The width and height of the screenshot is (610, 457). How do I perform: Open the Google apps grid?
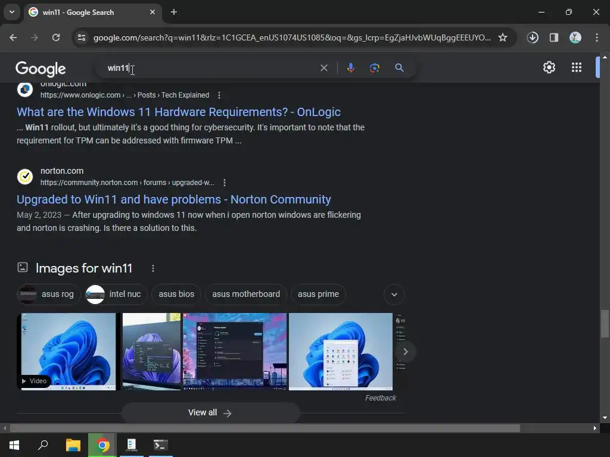coord(577,67)
